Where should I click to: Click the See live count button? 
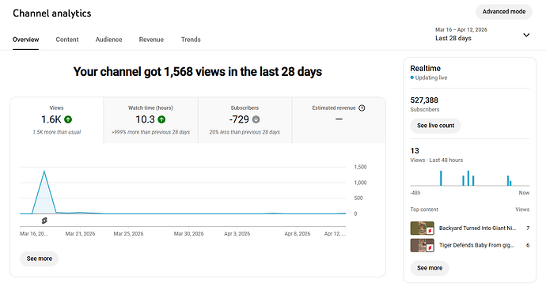click(x=436, y=125)
